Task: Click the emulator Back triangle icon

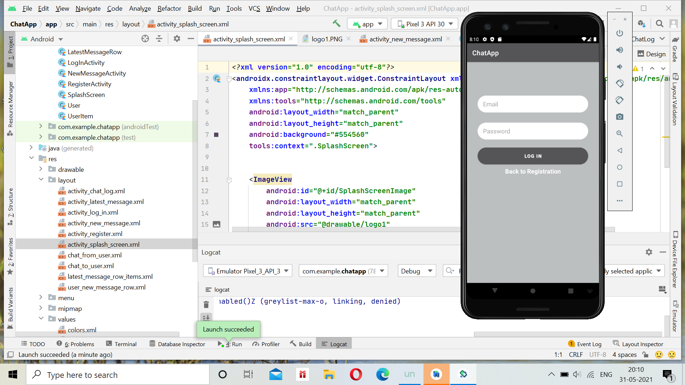Action: click(620, 150)
